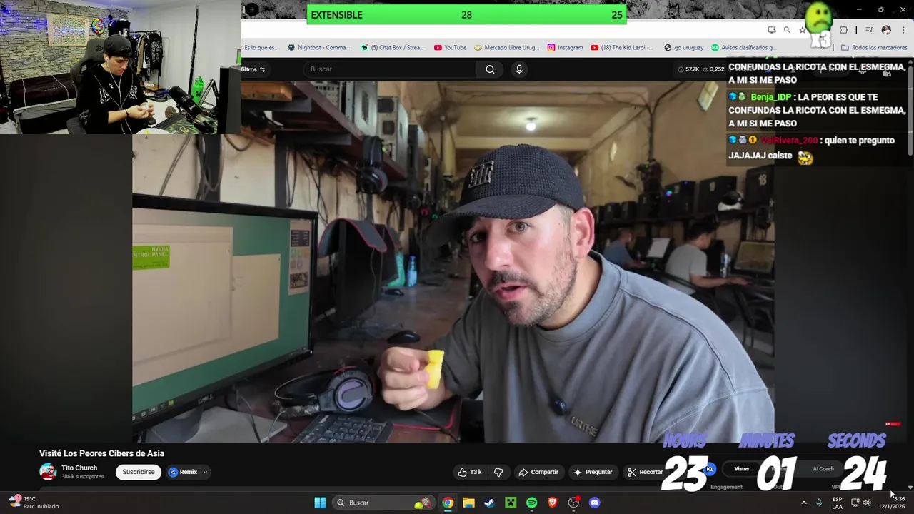Click the main video player frame
Screen dimensions: 914x514
tap(453, 261)
